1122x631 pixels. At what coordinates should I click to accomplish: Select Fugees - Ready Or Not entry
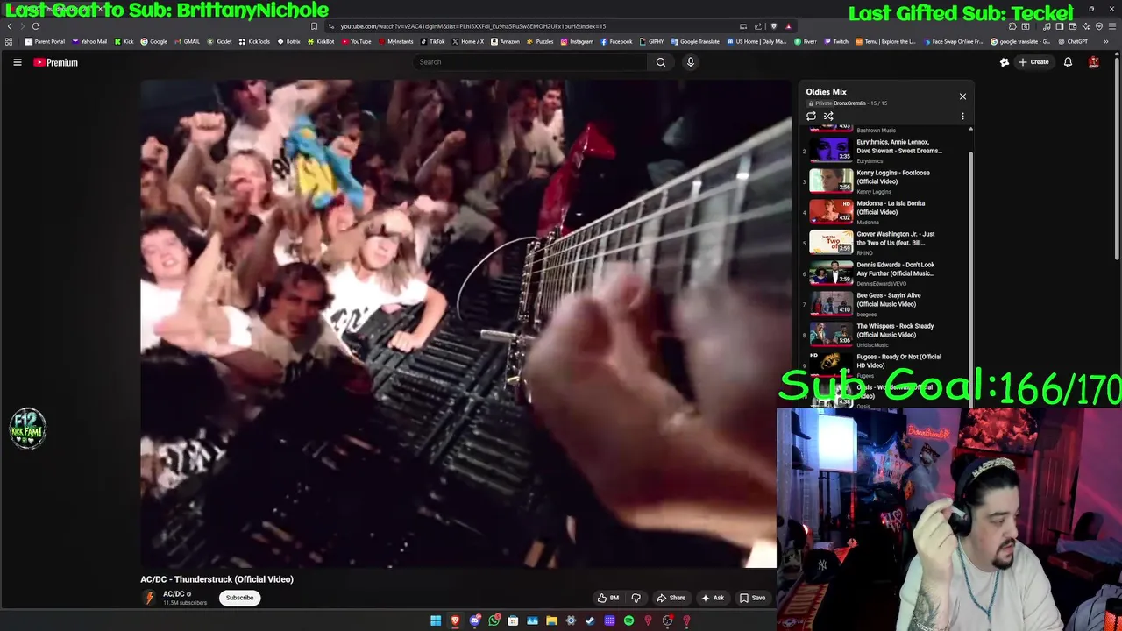click(x=885, y=364)
